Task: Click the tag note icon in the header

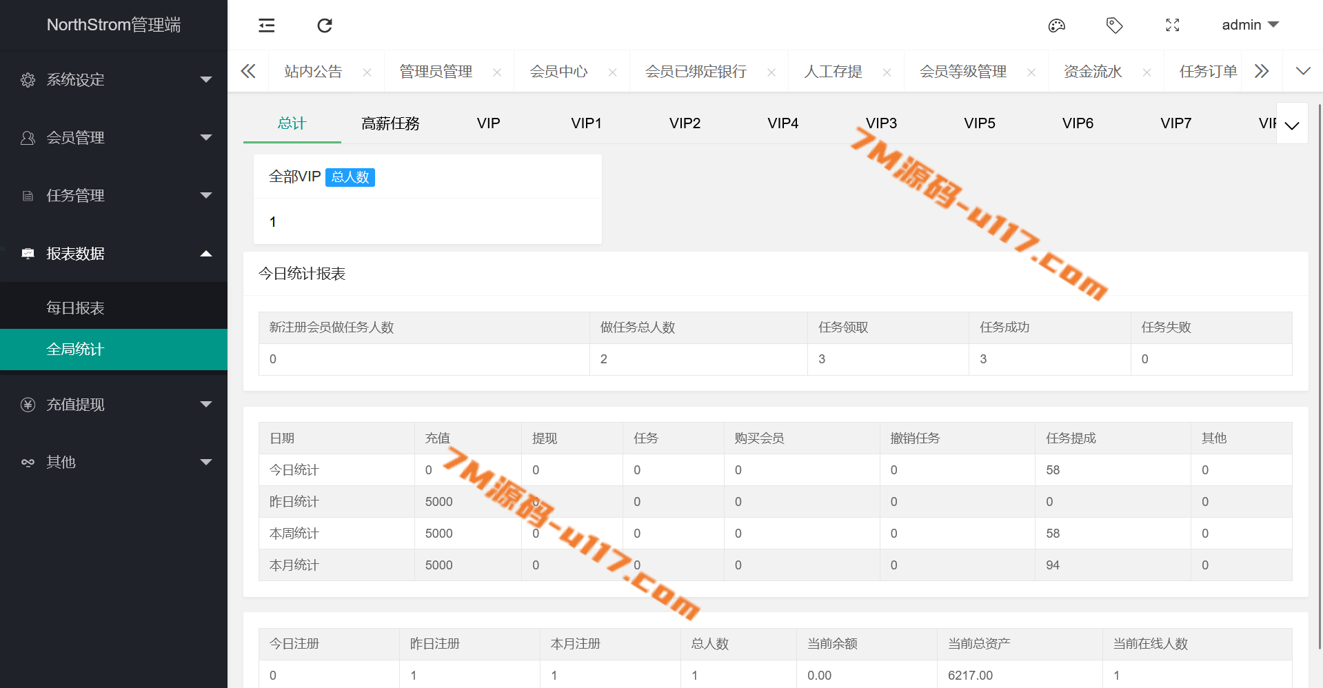Action: 1114,26
